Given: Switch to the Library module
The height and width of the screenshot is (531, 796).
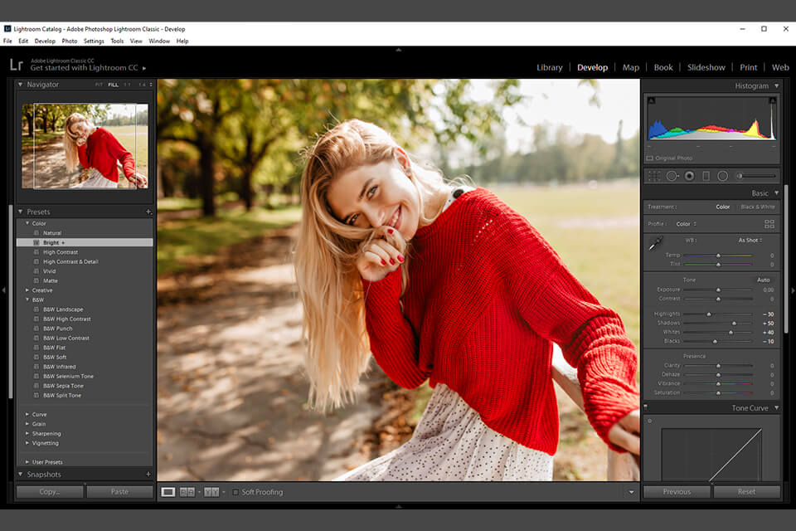Looking at the screenshot, I should tap(549, 67).
